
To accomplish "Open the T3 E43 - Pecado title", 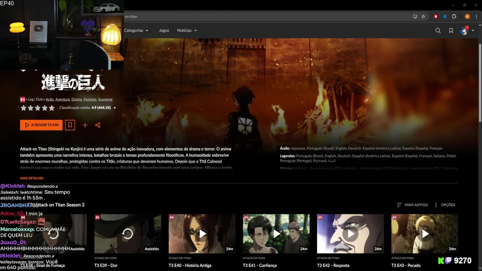I will 406,265.
